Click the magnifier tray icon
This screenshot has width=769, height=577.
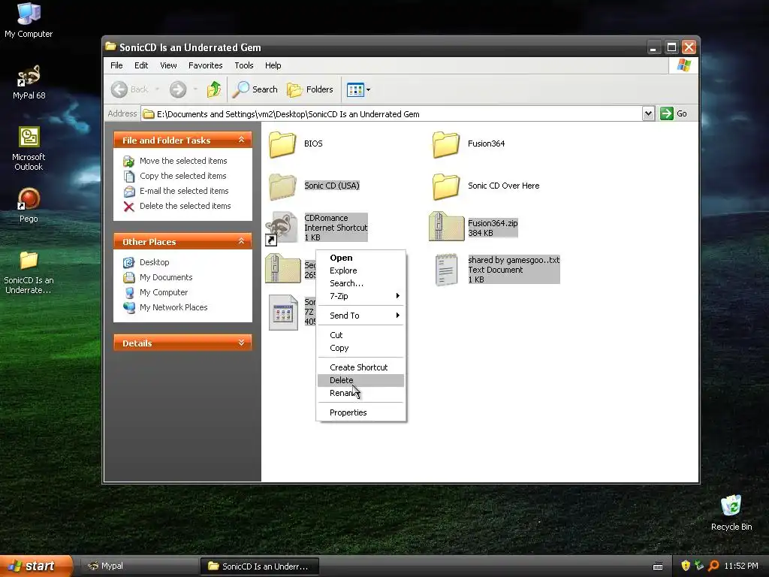[x=713, y=566]
